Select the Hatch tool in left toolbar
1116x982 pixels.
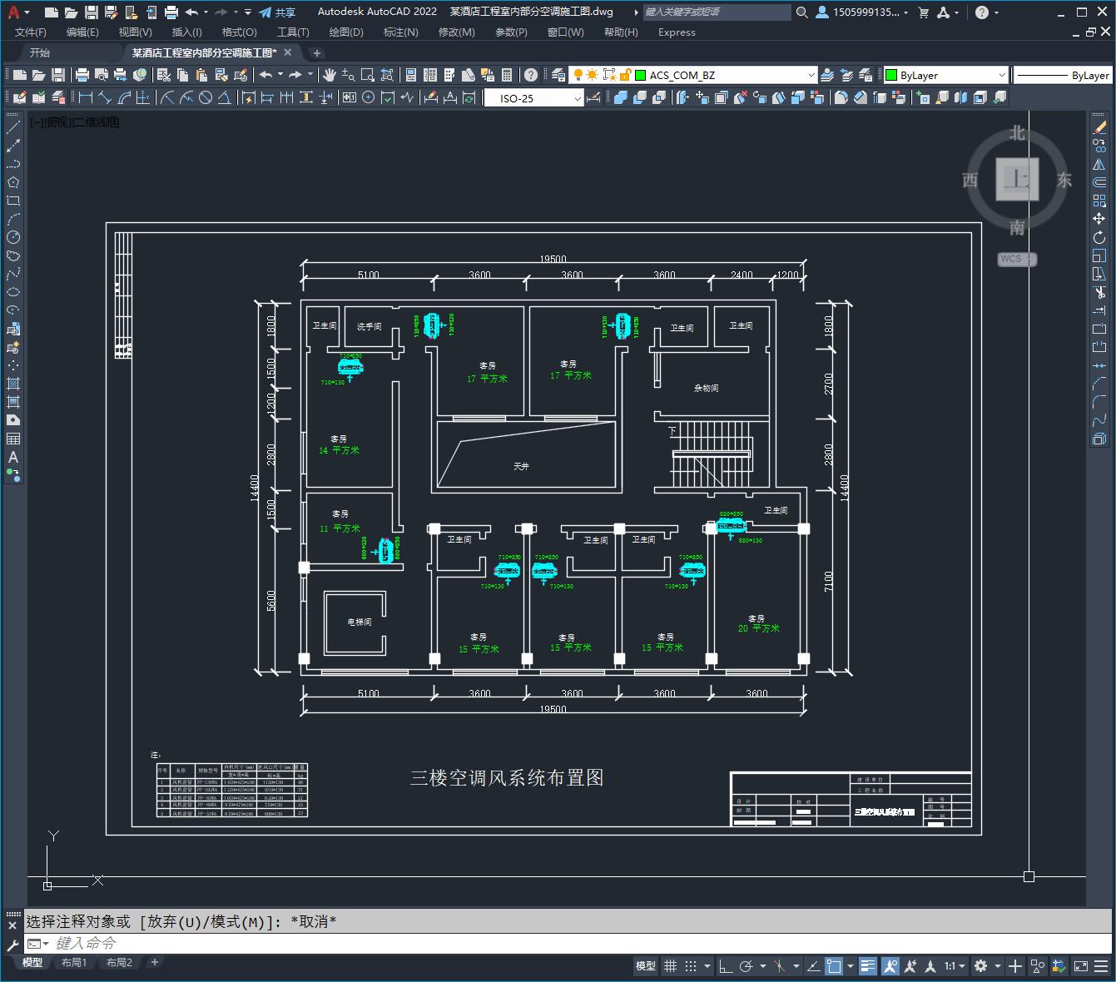coord(13,384)
